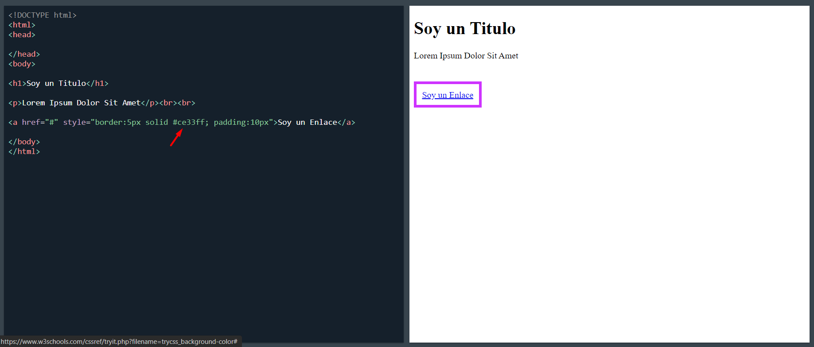Viewport: 814px width, 347px height.
Task: Click the href="#" attribute in code
Action: click(x=40, y=122)
